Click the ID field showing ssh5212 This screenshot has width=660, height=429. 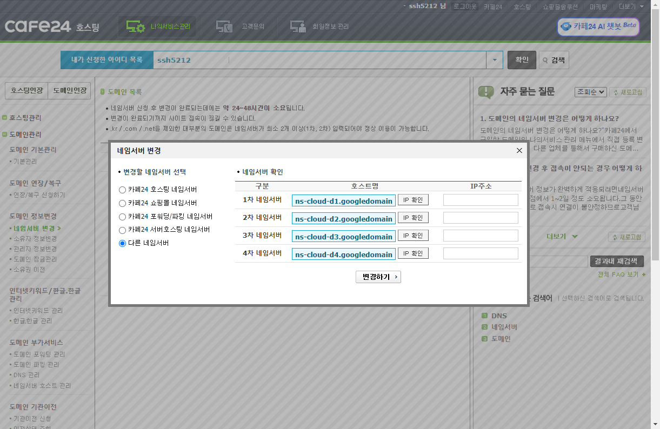[x=319, y=60]
